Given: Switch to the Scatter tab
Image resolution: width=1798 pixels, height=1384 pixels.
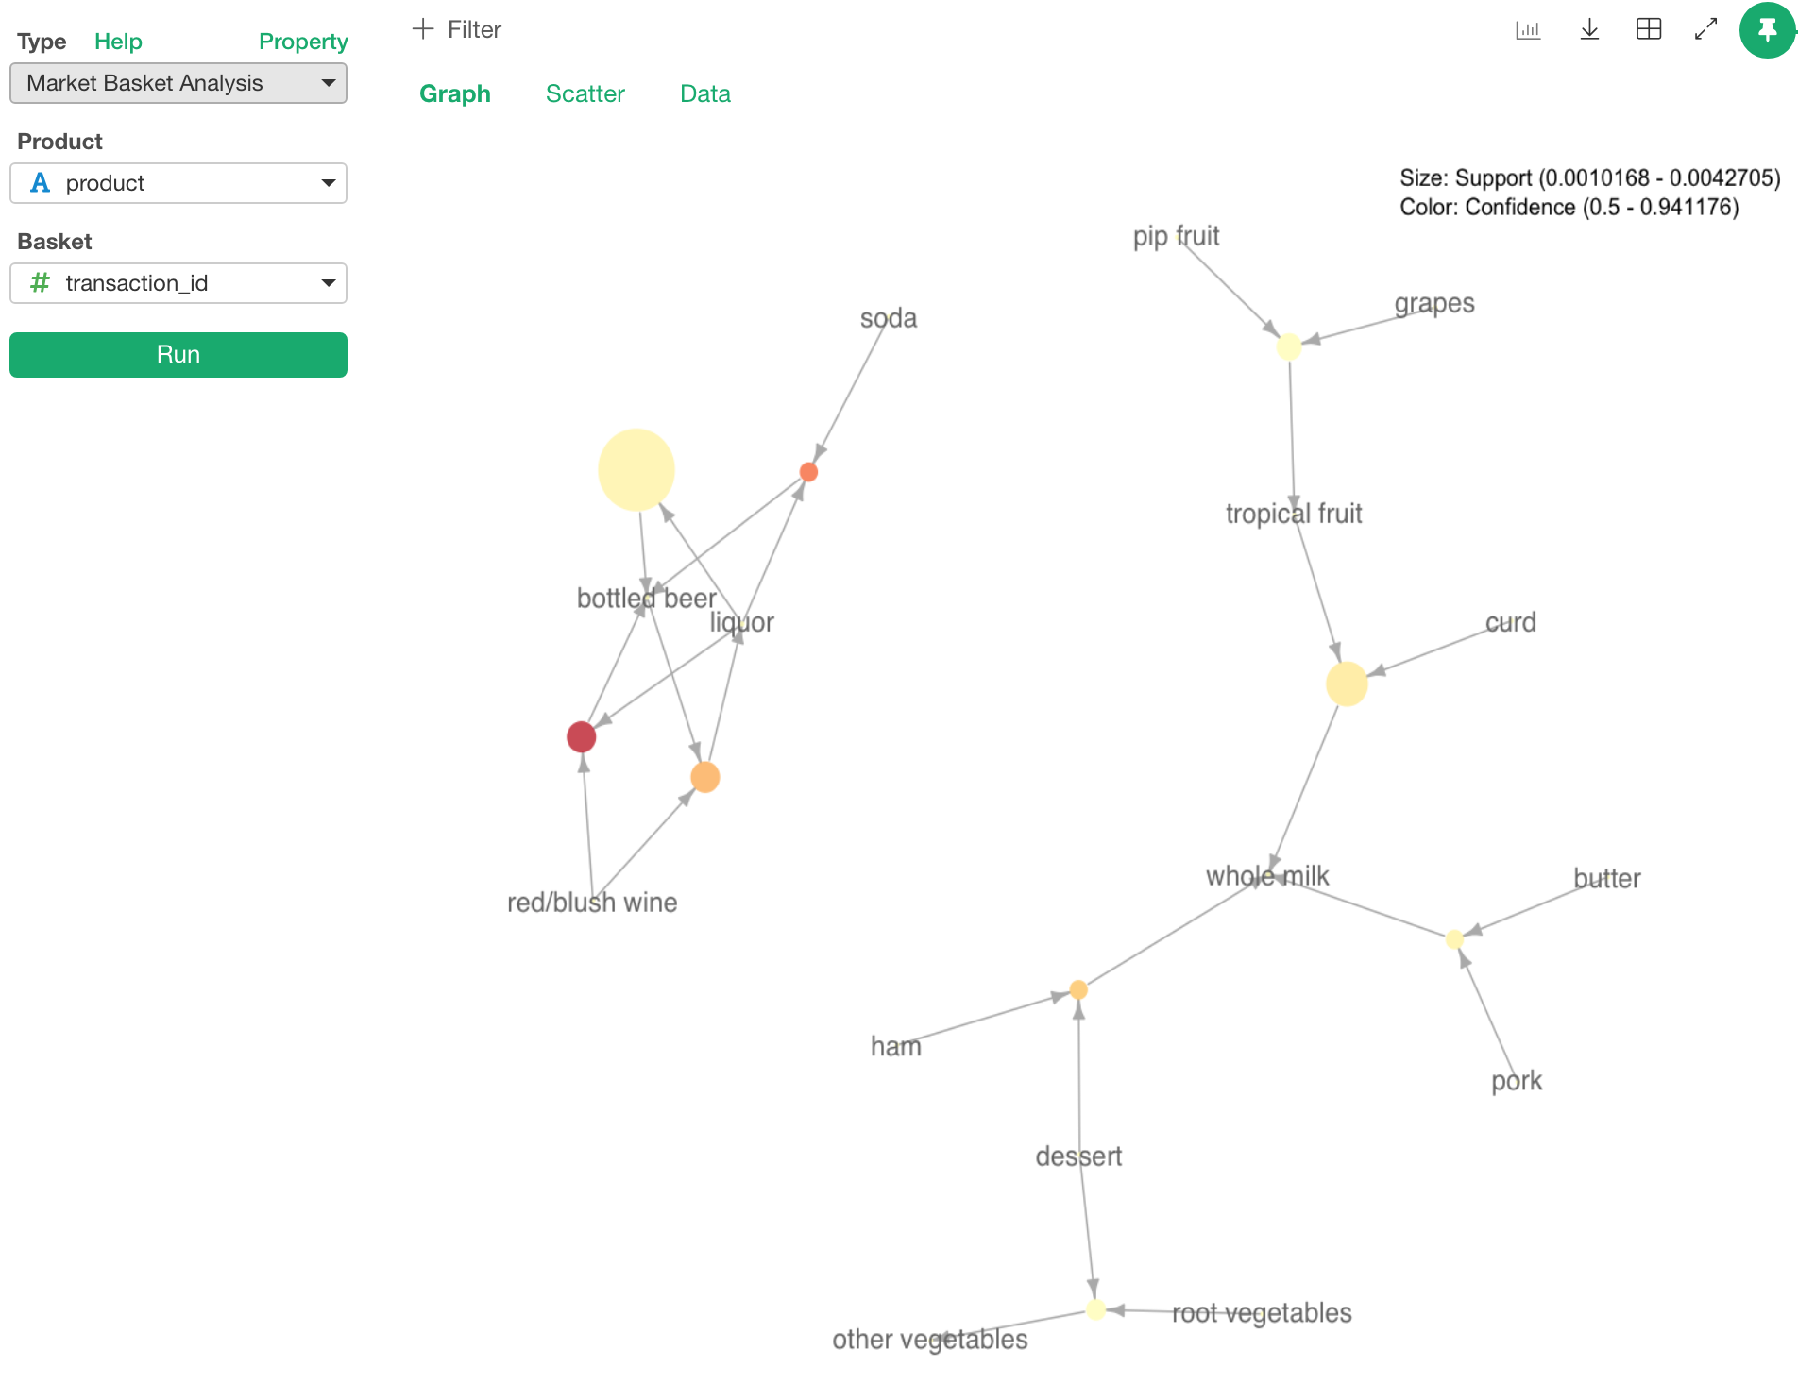Looking at the screenshot, I should pyautogui.click(x=585, y=93).
